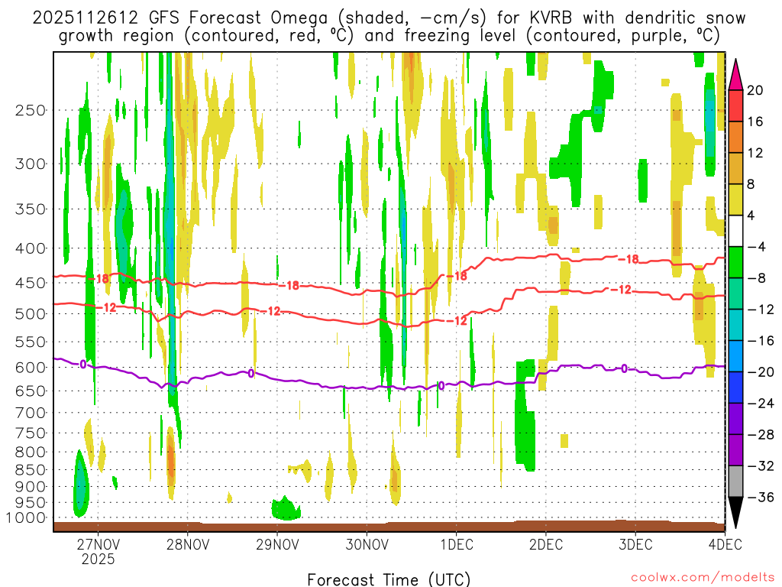This screenshot has width=782, height=587.
Task: Click the 30NOV time axis label
Action: coord(367,544)
